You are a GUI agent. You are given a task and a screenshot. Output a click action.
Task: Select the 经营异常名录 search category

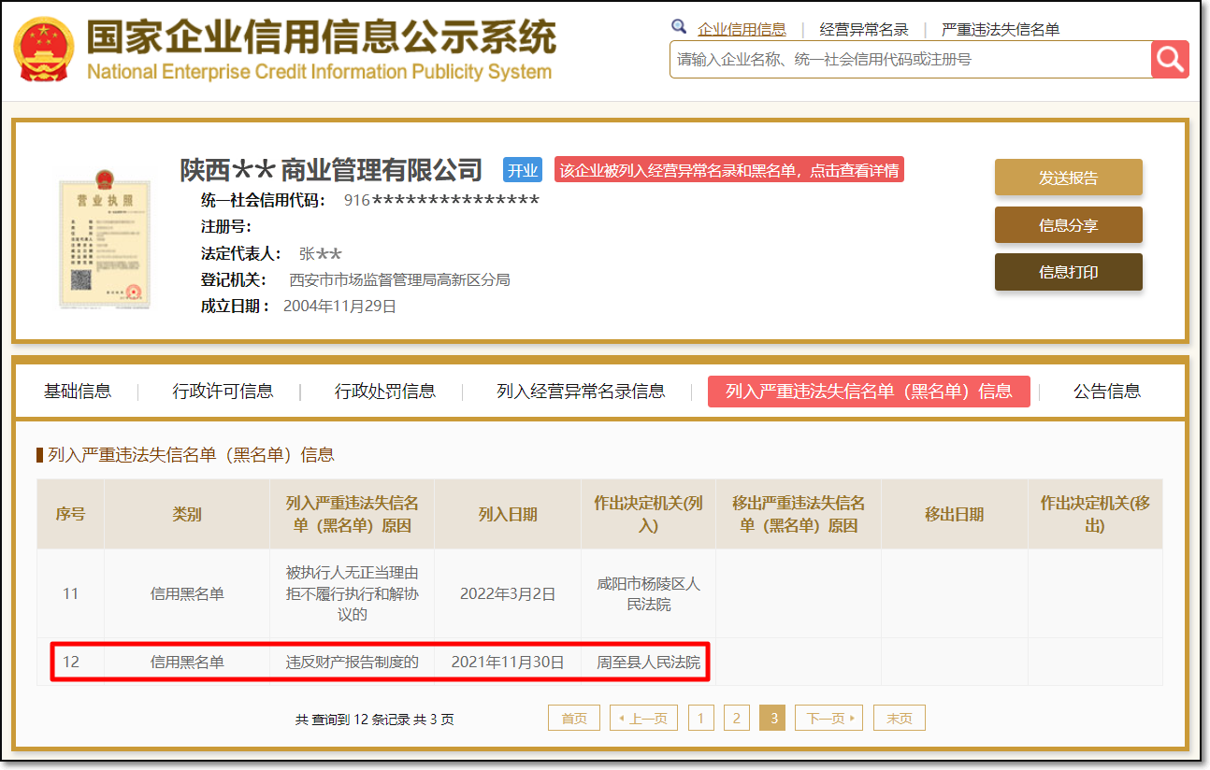tap(864, 30)
